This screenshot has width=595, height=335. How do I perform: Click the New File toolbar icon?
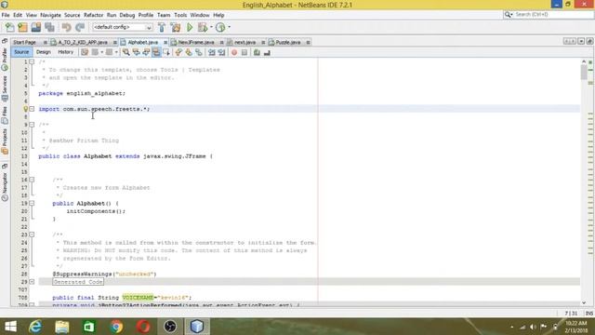pos(9,27)
